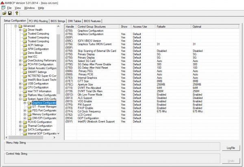Viewport: 244px width, 167px height.
Task: Click Optimal value 8MB for GTT Size
Action: (195, 81)
